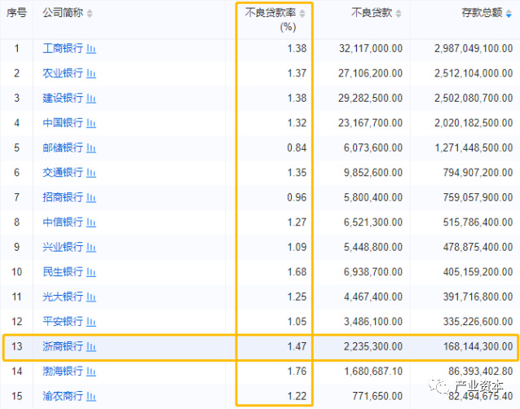Image resolution: width=520 pixels, height=409 pixels.
Task: Open the 光大银行 company link
Action: click(x=63, y=297)
